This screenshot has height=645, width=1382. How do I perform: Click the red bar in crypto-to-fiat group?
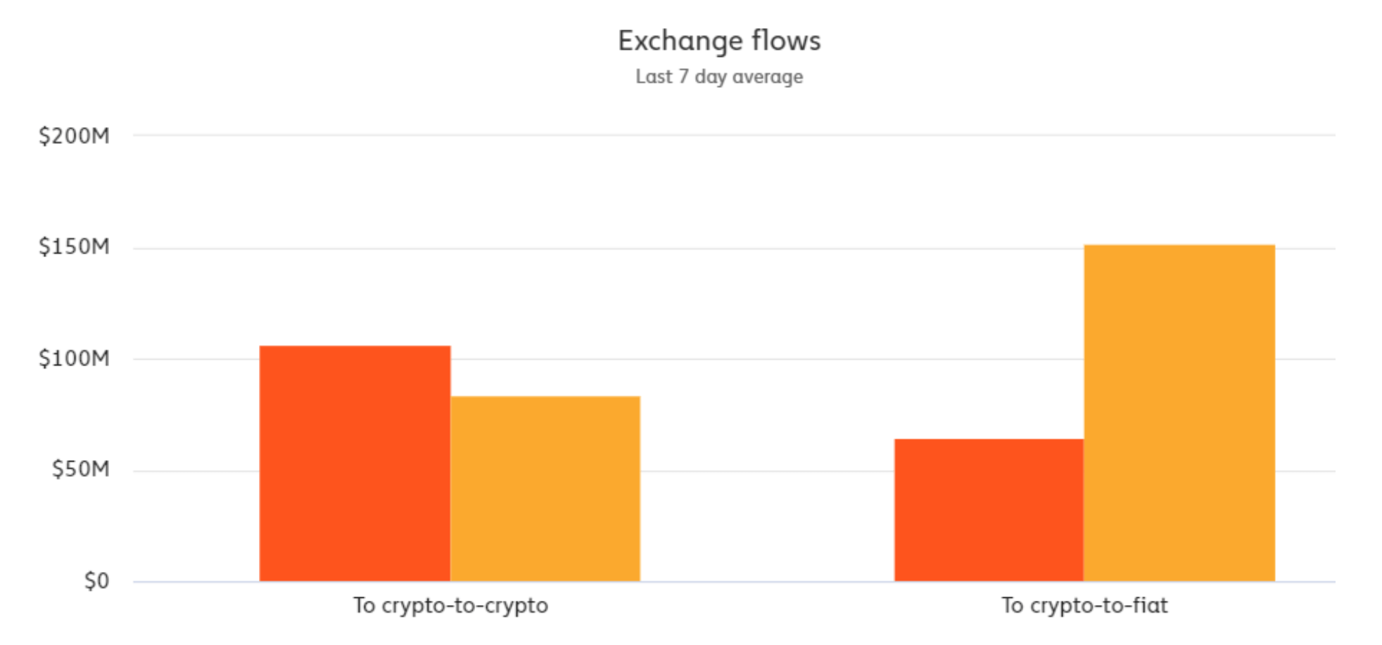(989, 510)
